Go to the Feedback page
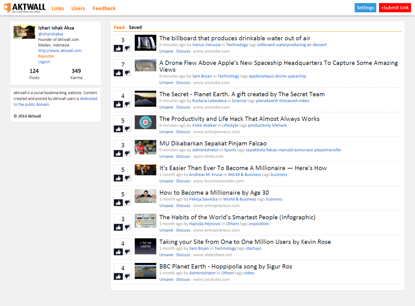The width and height of the screenshot is (415, 306). [x=104, y=8]
